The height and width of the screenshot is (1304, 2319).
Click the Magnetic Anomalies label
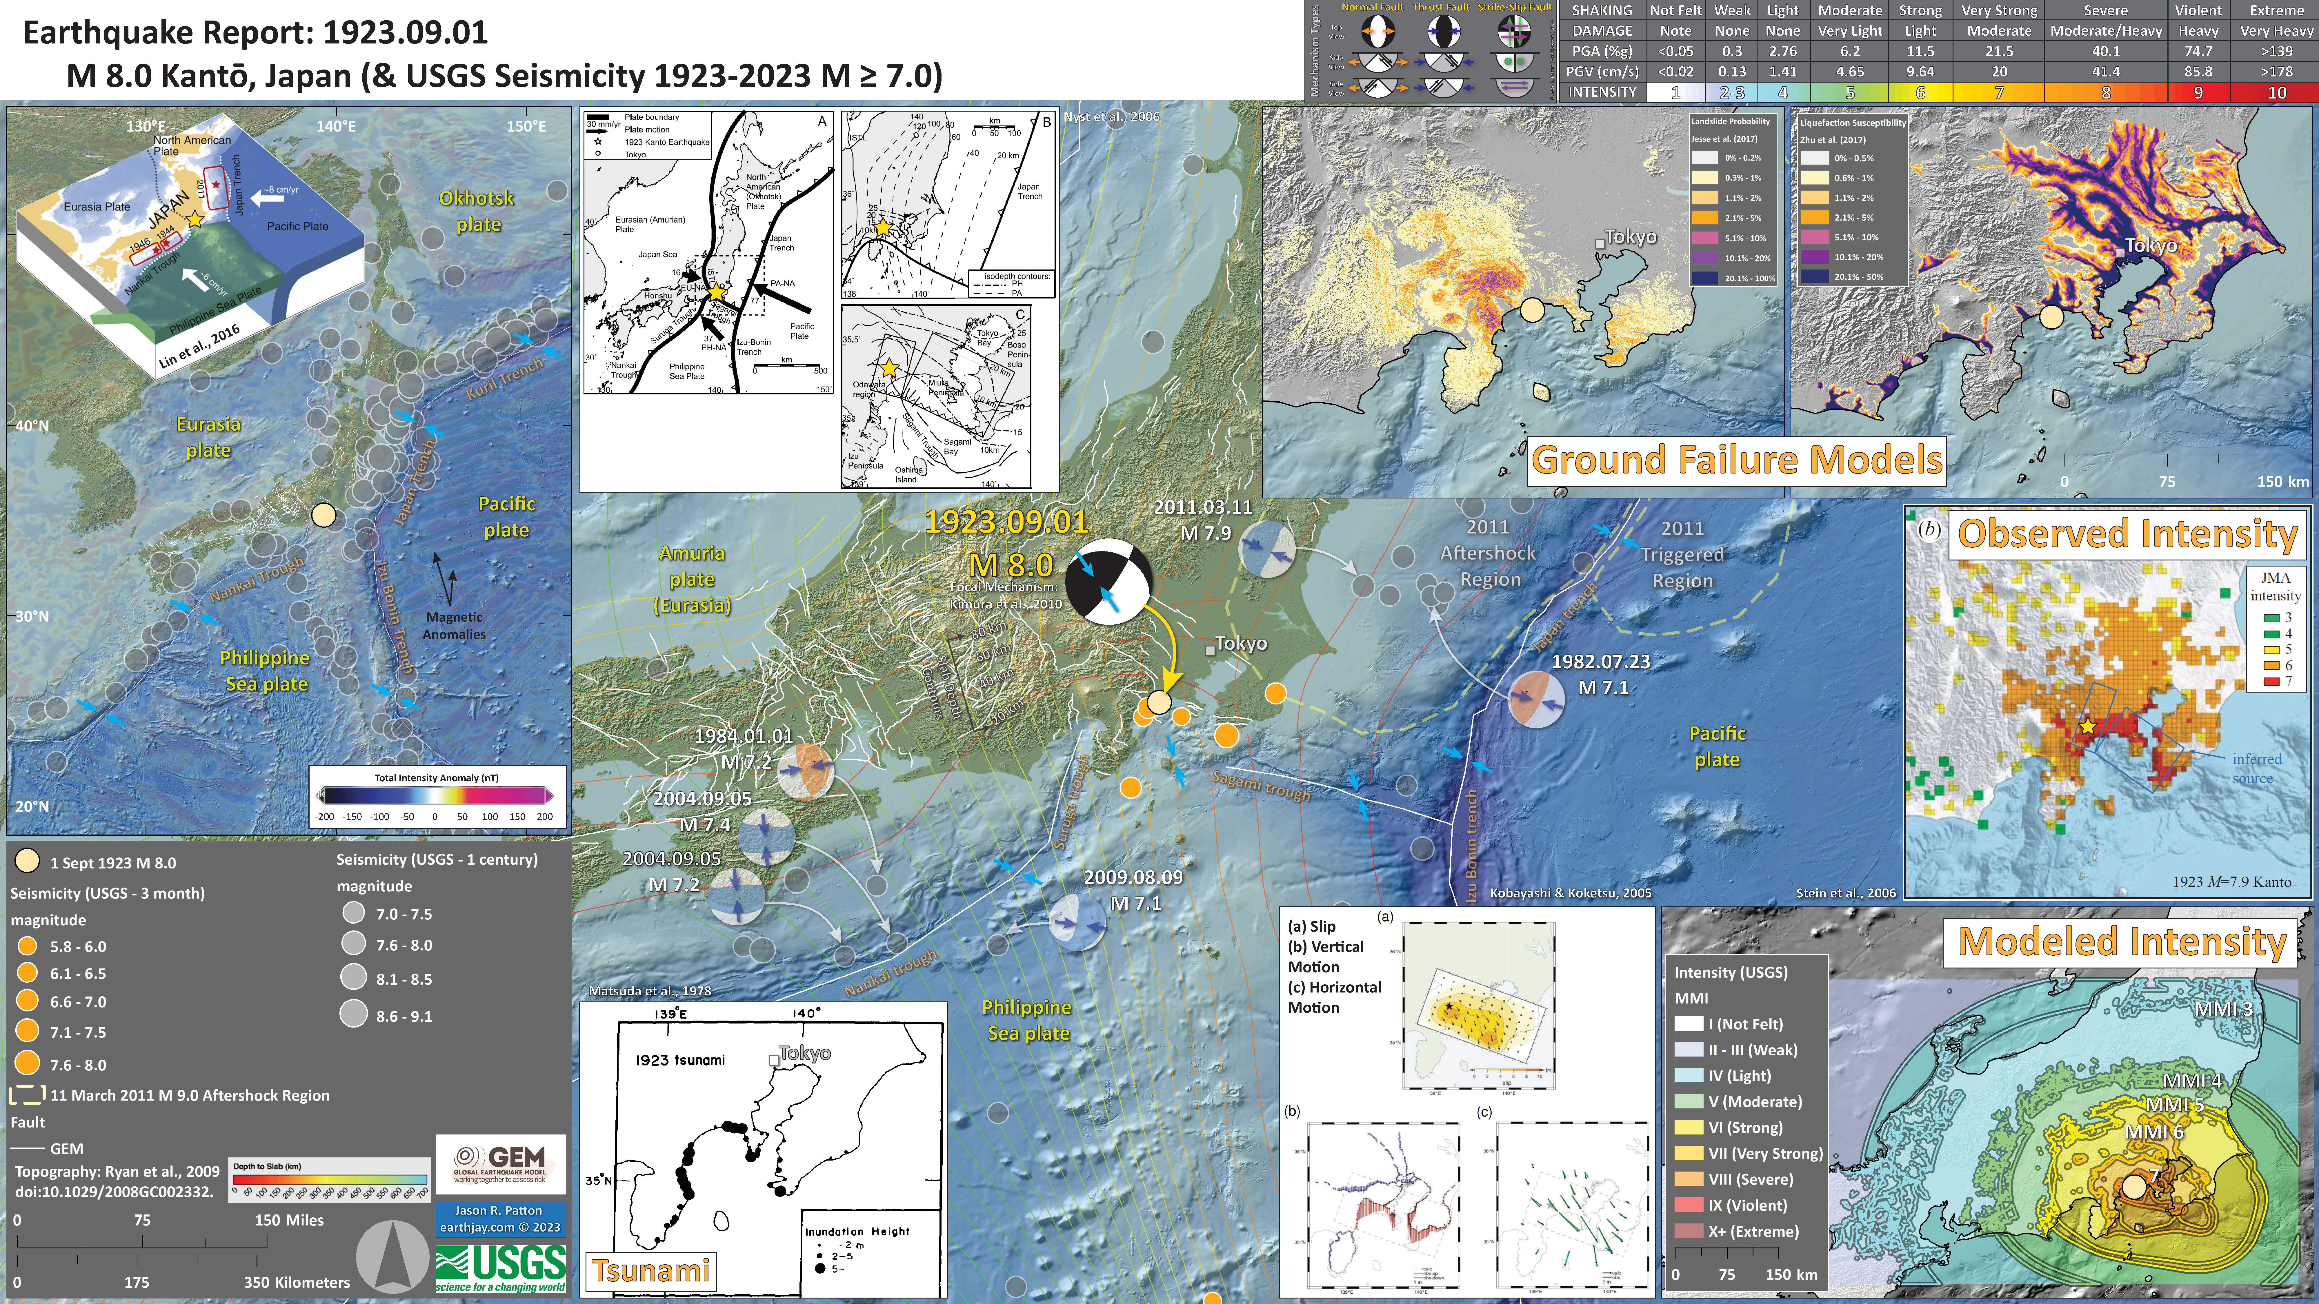click(x=454, y=625)
